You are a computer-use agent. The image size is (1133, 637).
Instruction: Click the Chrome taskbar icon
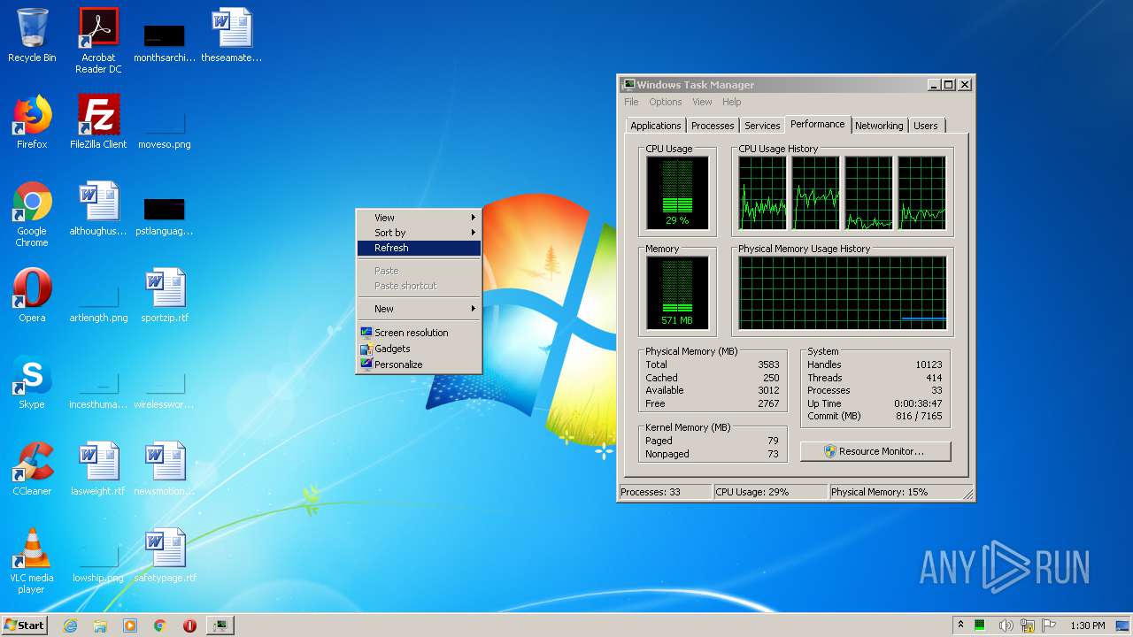click(160, 625)
